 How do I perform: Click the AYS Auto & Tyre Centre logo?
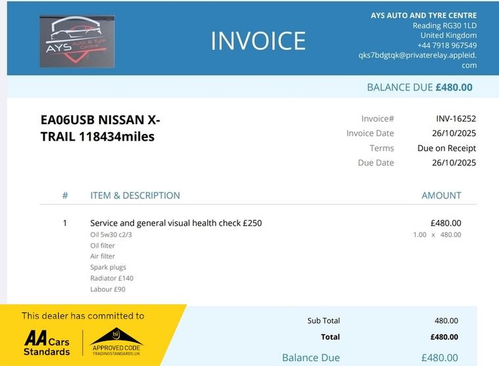click(77, 41)
